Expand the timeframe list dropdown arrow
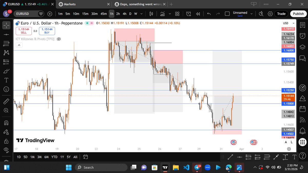The height and width of the screenshot is (173, 308). pyautogui.click(x=141, y=14)
